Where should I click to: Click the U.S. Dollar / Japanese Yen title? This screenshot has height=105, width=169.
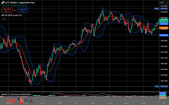(x=20, y=3)
